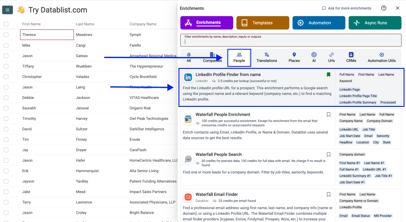Open the hamburger navigation menu

8,10
